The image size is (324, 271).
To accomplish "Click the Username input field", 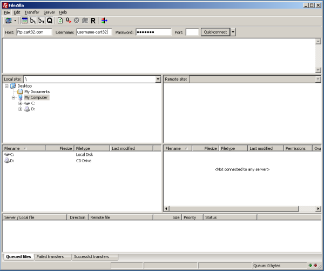I will [94, 32].
